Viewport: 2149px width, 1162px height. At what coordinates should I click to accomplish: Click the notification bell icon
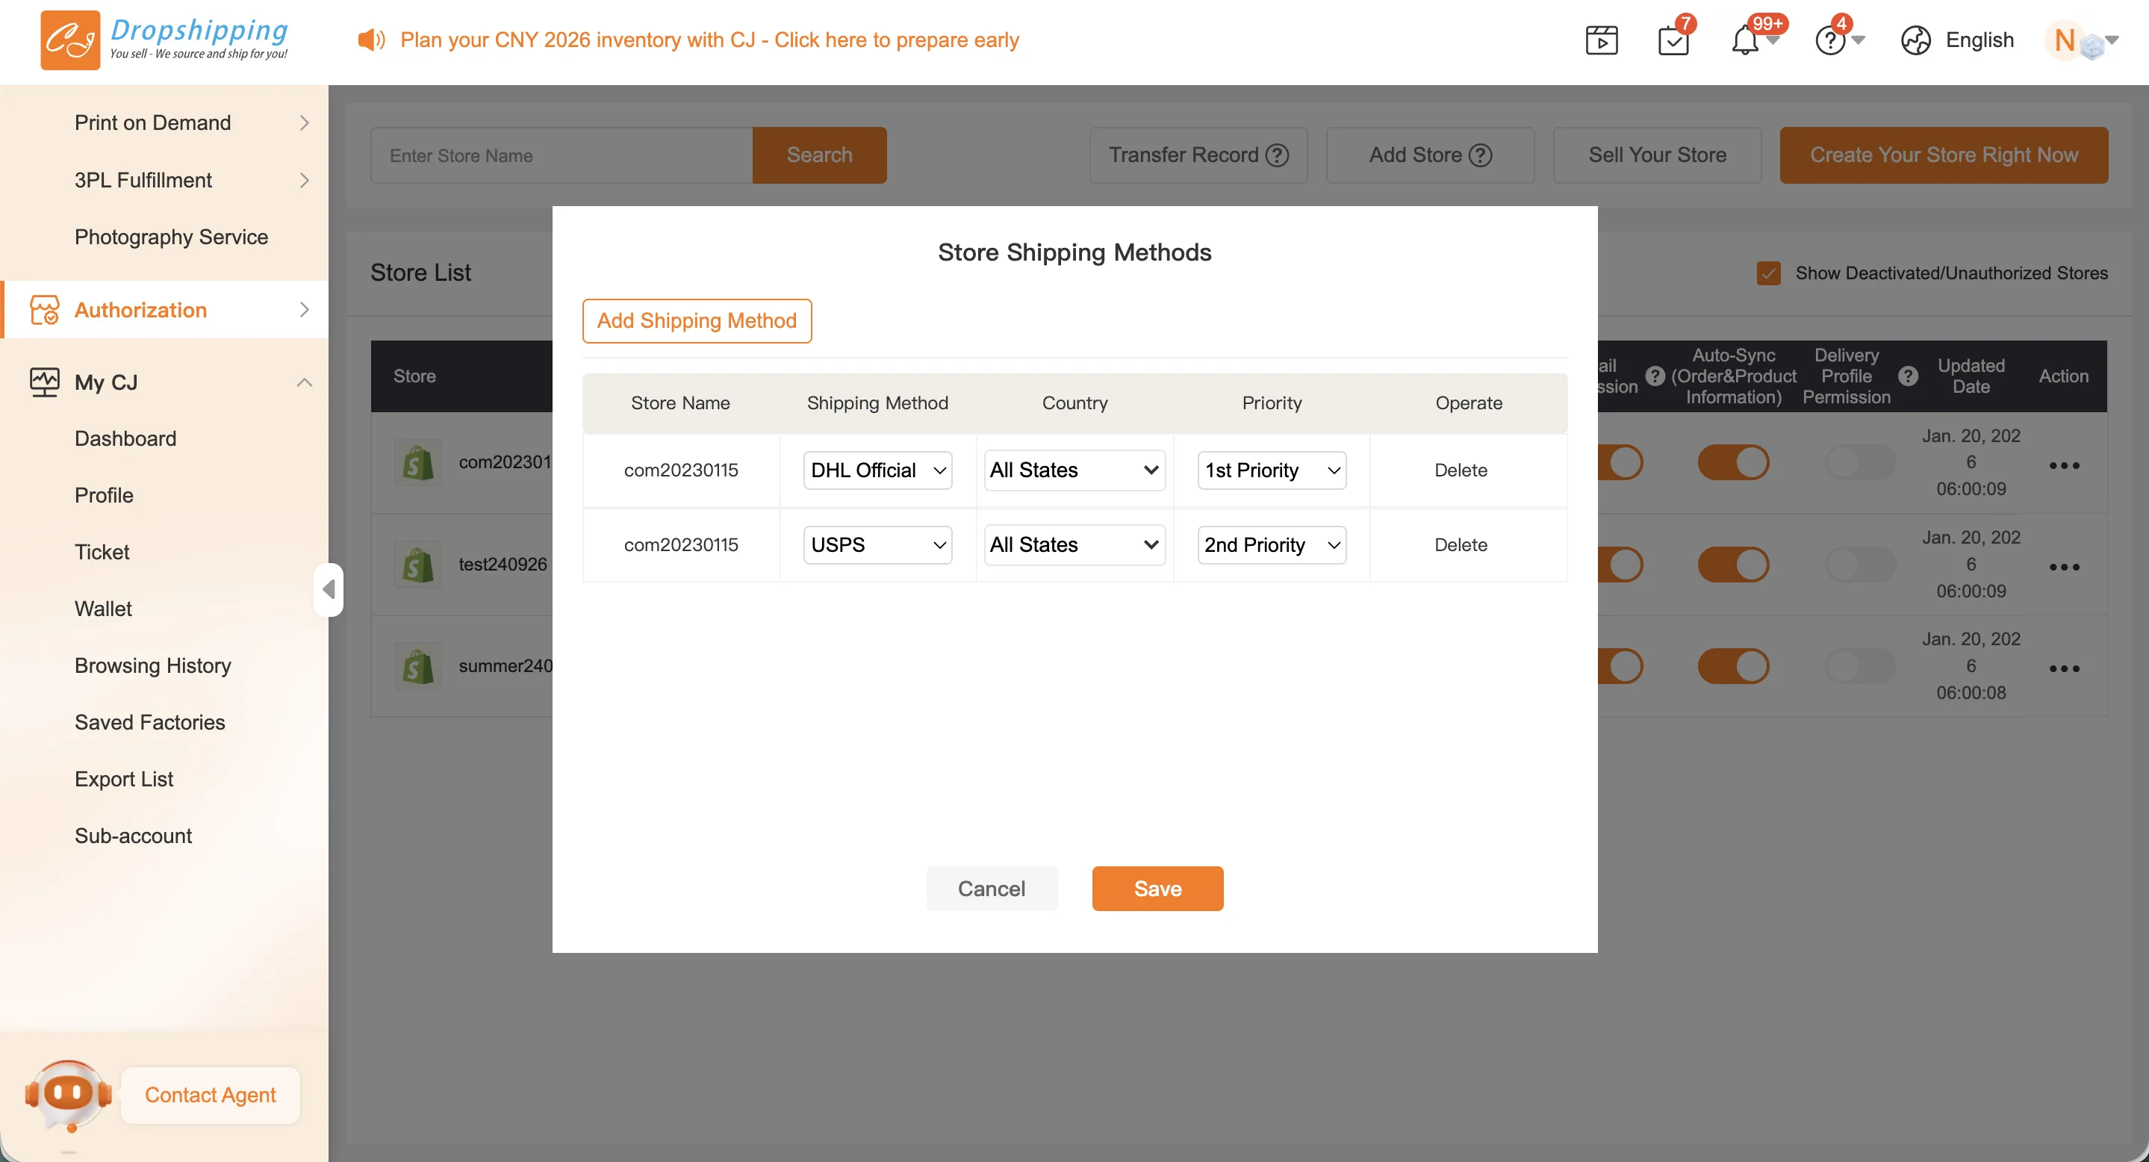1744,40
